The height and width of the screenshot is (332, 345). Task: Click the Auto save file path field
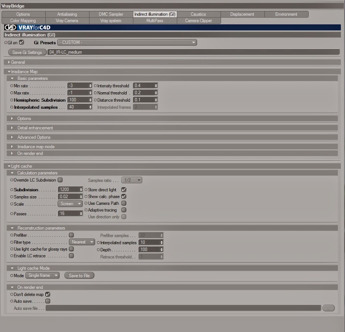pyautogui.click(x=183, y=308)
